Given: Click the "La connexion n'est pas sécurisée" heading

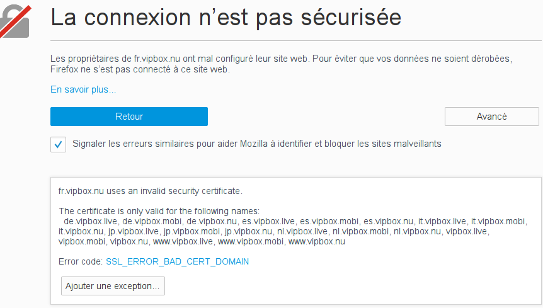Looking at the screenshot, I should 226,18.
